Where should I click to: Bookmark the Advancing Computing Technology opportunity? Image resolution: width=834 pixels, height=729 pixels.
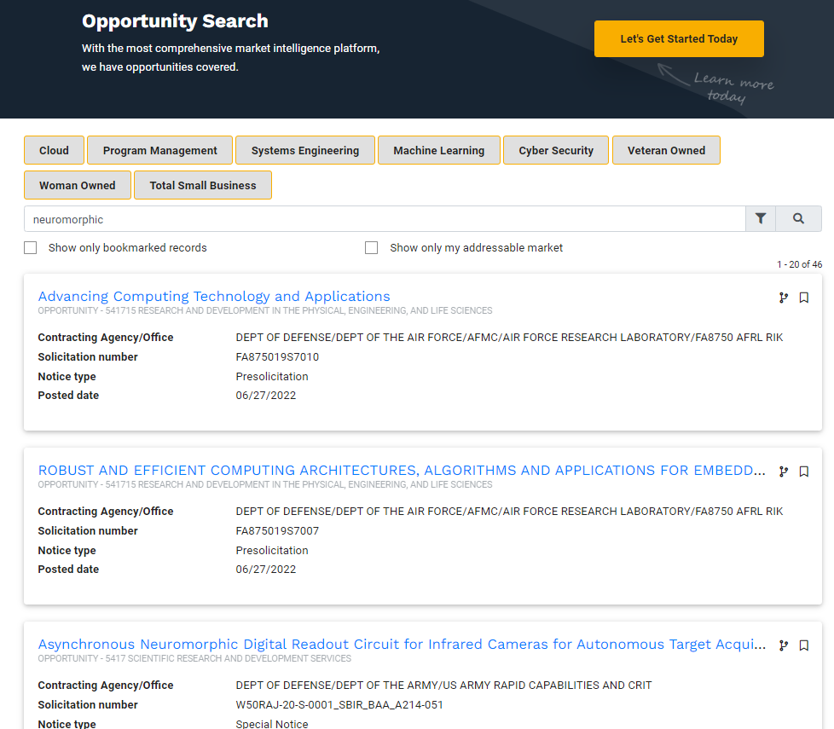(x=803, y=298)
